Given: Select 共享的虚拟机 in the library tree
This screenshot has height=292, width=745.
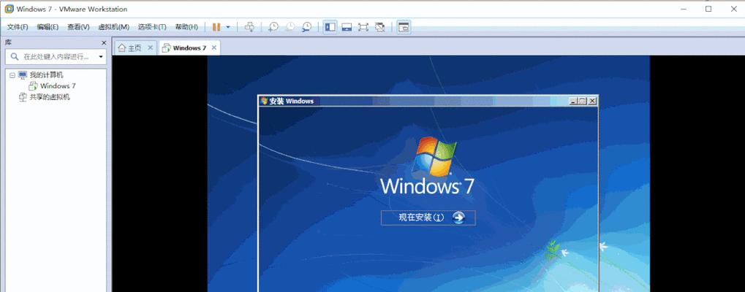Looking at the screenshot, I should pyautogui.click(x=50, y=96).
